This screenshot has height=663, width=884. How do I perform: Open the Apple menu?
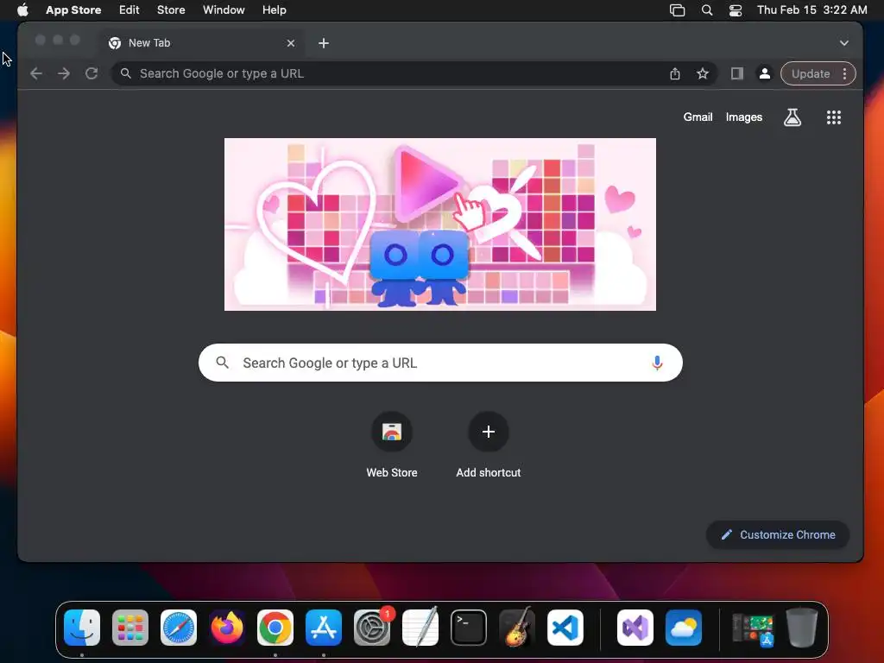click(x=22, y=10)
